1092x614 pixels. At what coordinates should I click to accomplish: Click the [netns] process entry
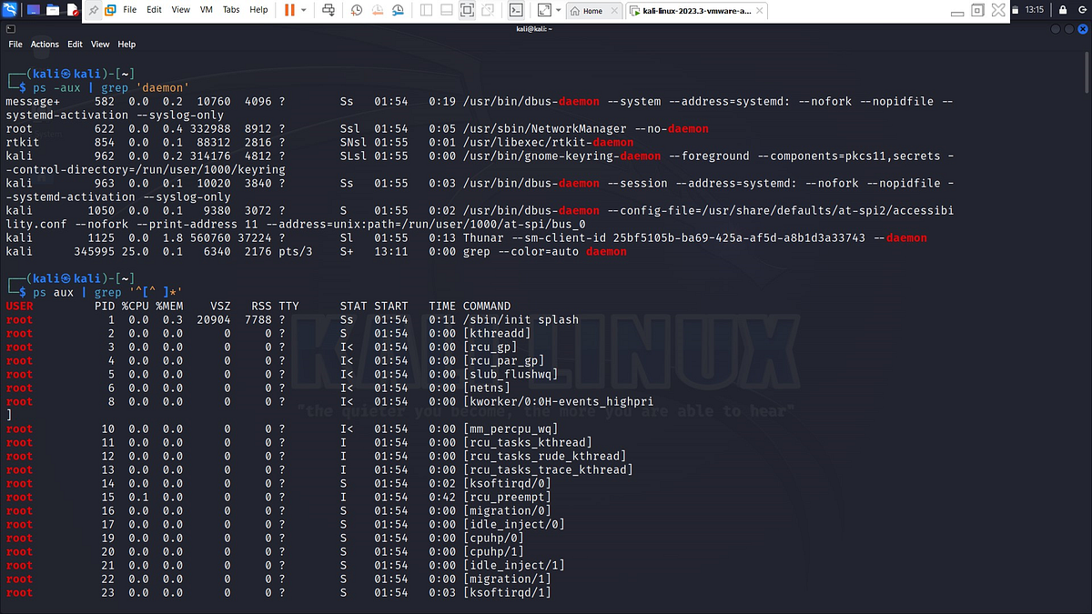[486, 388]
